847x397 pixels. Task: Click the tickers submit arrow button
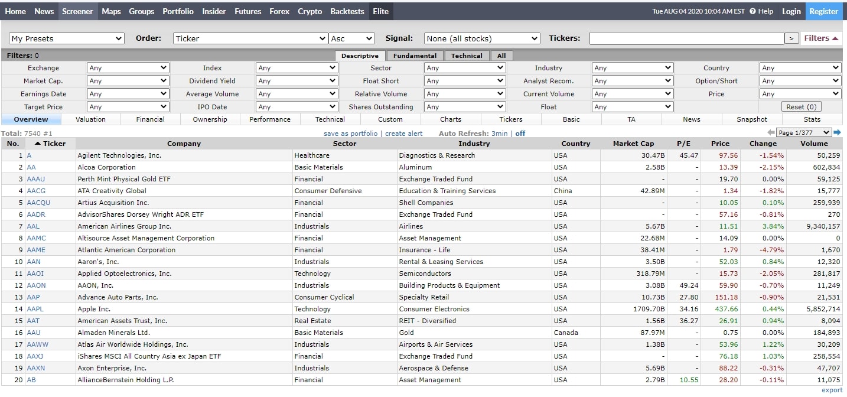[x=791, y=38]
